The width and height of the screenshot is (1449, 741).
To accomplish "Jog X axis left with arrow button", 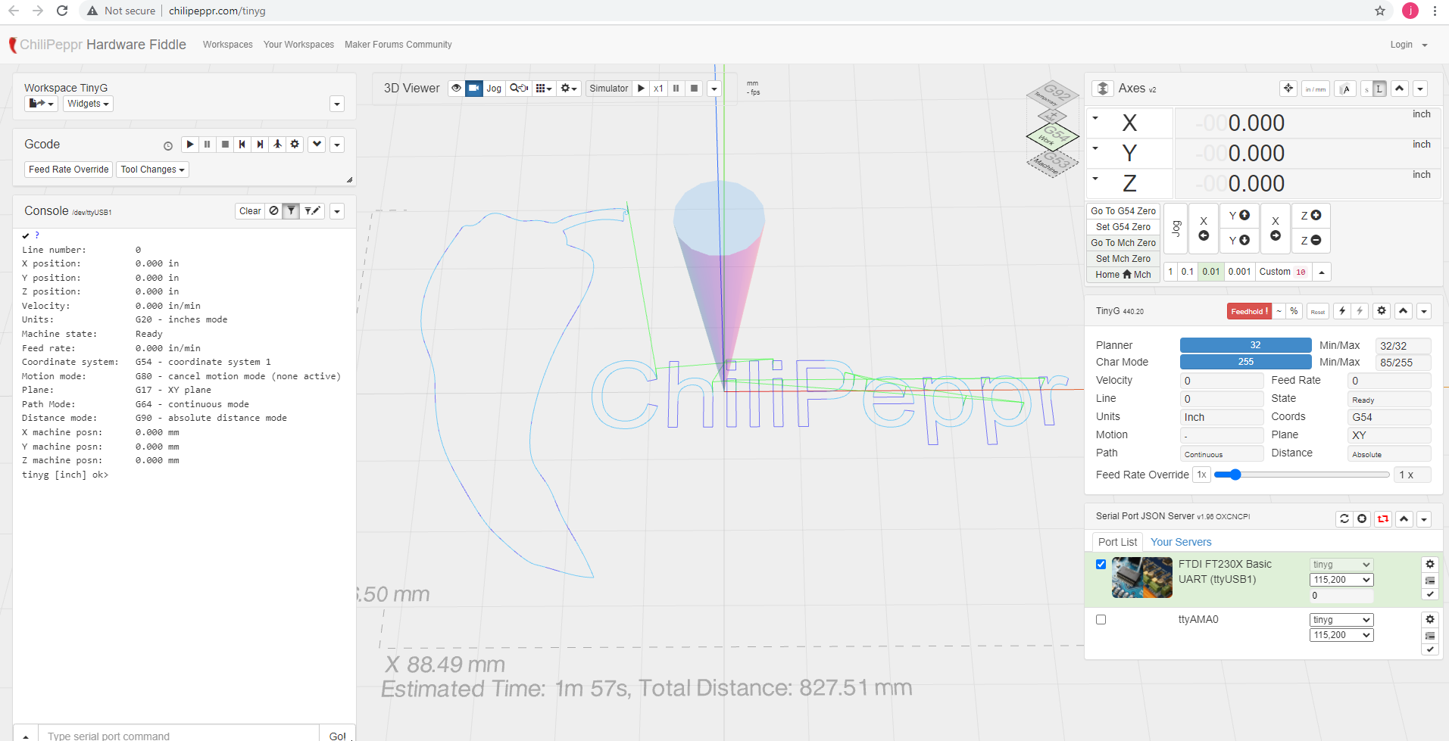I will coord(1204,228).
